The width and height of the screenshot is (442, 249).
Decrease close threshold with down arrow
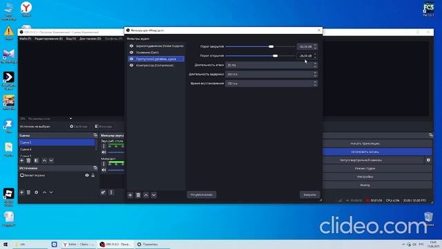(315, 48)
